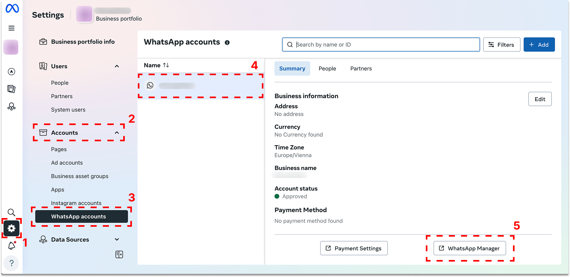The image size is (570, 277).
Task: Click the purple business avatar in left rail
Action: (11, 47)
